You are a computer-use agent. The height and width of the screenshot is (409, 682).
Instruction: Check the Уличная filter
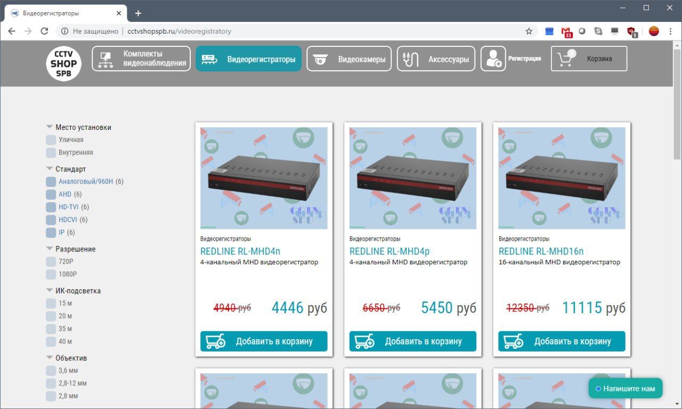51,140
